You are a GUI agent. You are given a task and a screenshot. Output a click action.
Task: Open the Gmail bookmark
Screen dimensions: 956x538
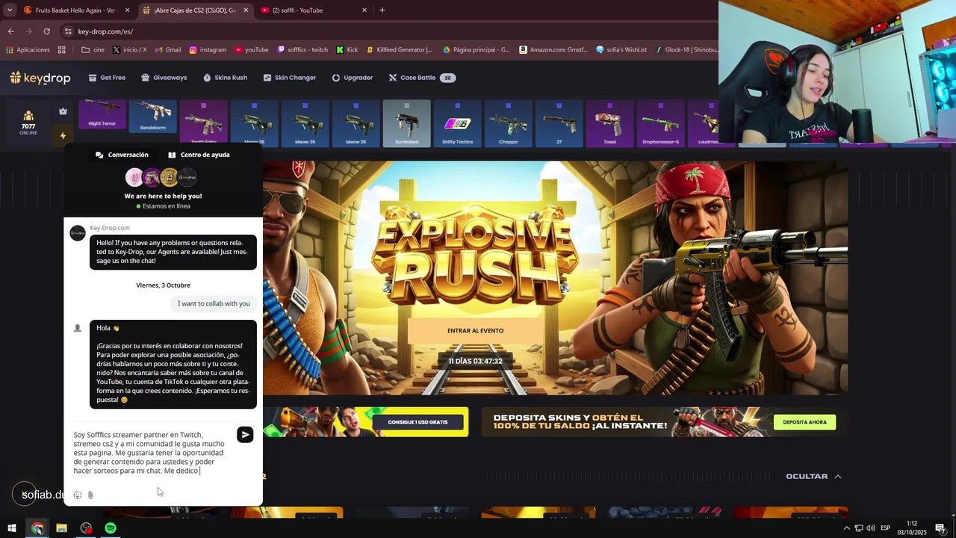168,50
